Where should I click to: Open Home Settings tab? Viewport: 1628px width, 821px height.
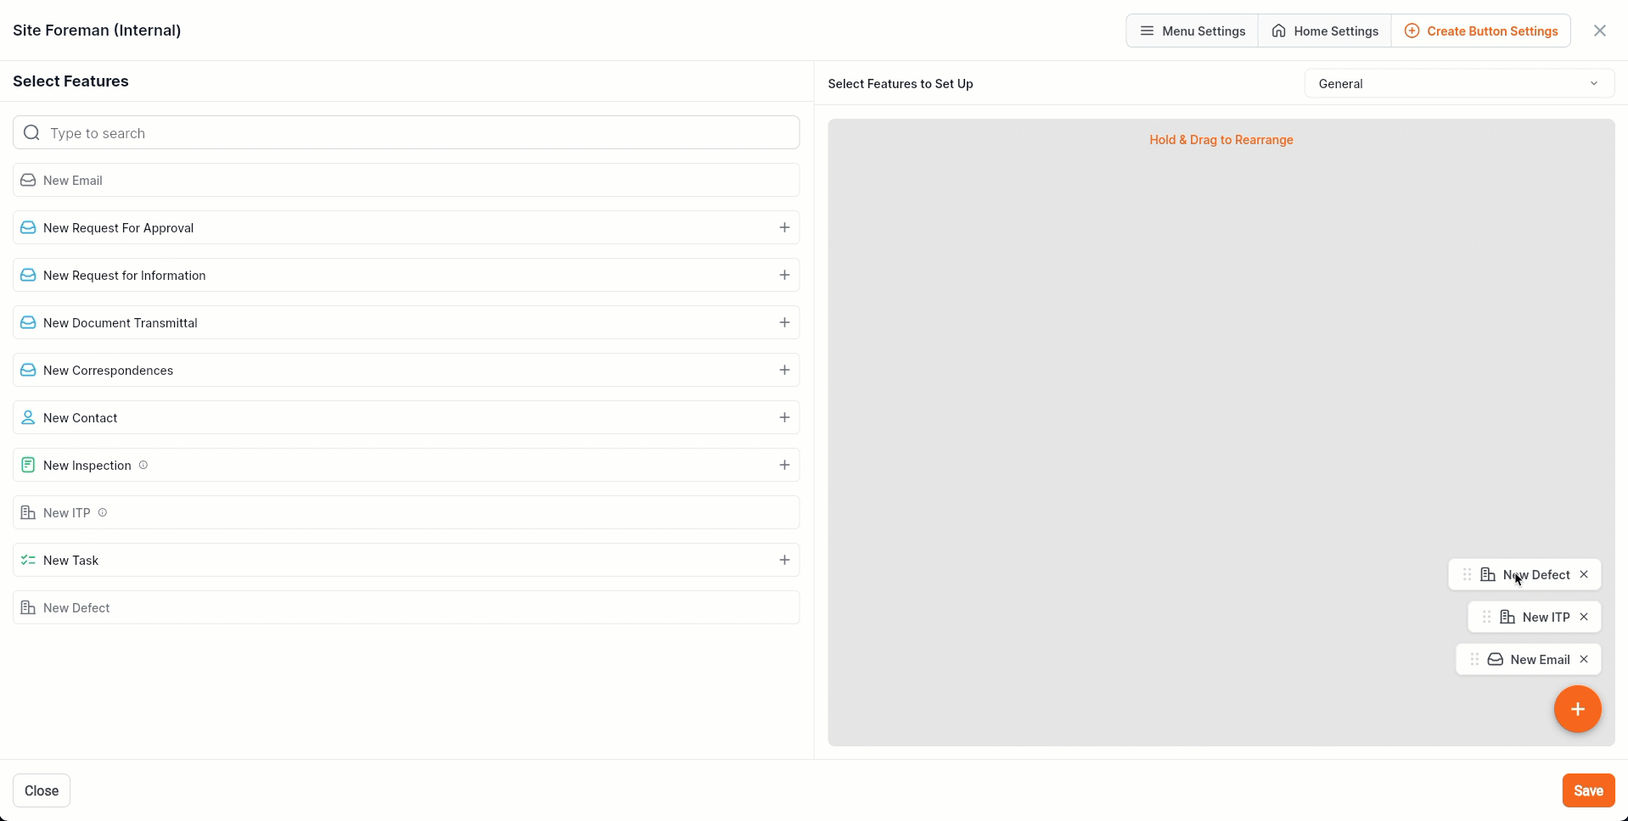pos(1324,31)
